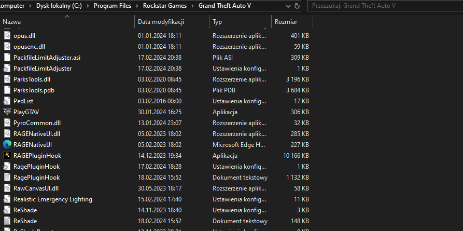Click the RAGENativeUI Microsoft Edge file icon
This screenshot has width=463, height=231.
click(7, 144)
